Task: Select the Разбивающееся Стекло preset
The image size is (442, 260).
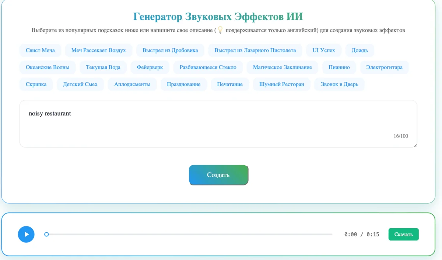Action: tap(208, 67)
